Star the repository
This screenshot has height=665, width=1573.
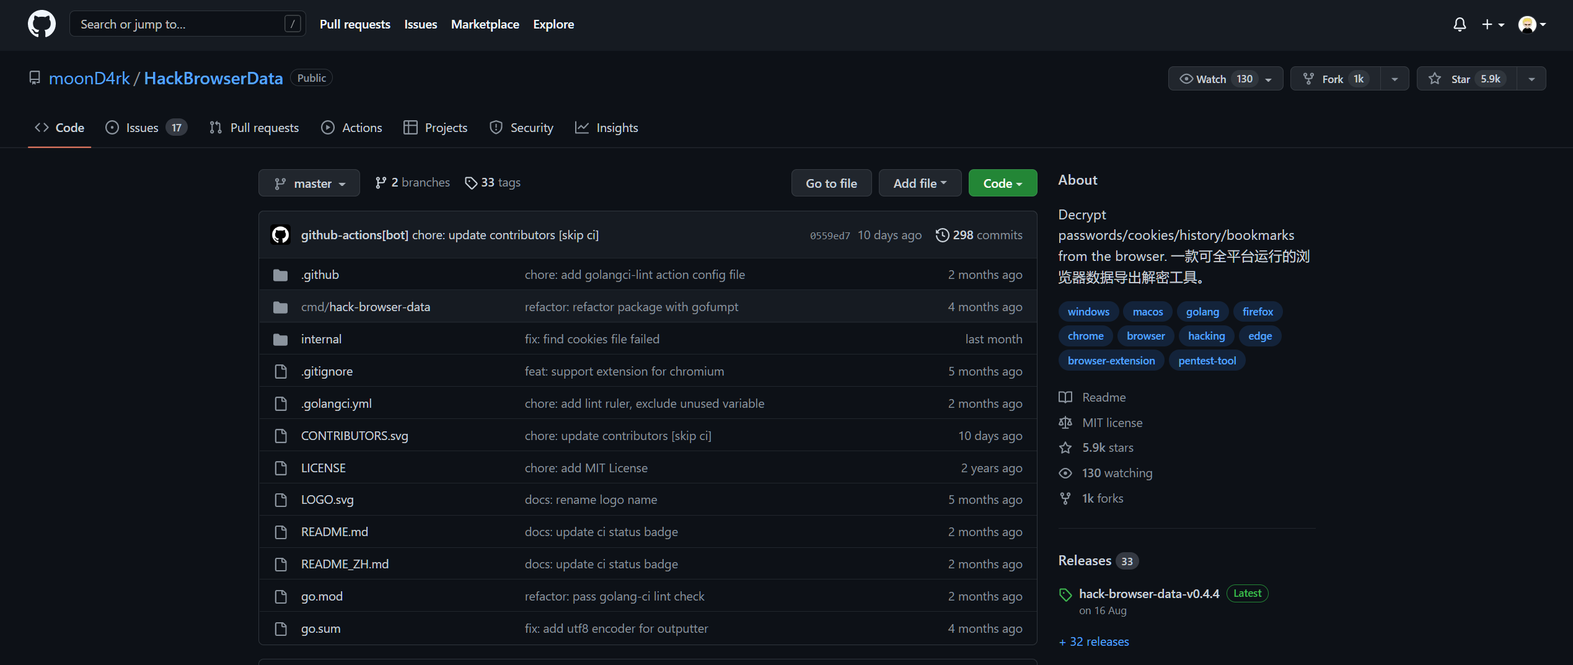(1466, 79)
